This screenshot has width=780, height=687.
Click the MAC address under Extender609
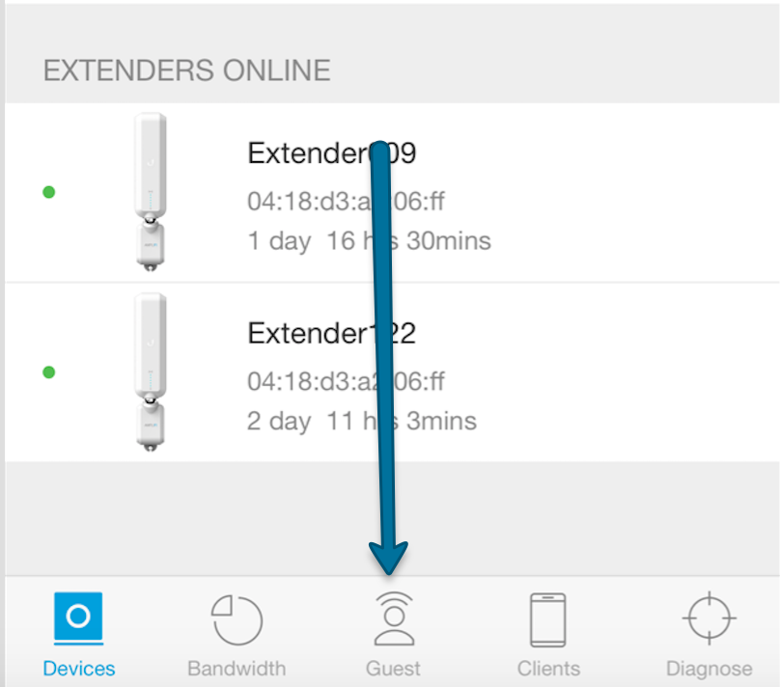pos(345,202)
